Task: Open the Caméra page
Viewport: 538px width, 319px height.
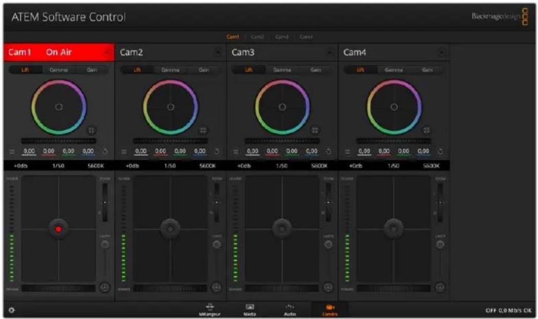Action: click(330, 310)
